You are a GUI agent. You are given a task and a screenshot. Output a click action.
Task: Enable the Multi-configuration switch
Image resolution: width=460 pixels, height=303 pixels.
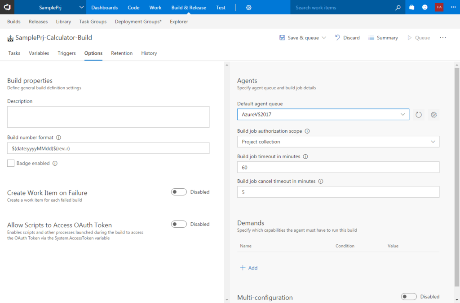point(409,297)
